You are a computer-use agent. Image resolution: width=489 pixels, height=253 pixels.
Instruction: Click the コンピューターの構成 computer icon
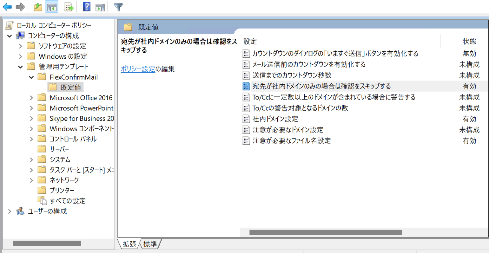(x=20, y=36)
